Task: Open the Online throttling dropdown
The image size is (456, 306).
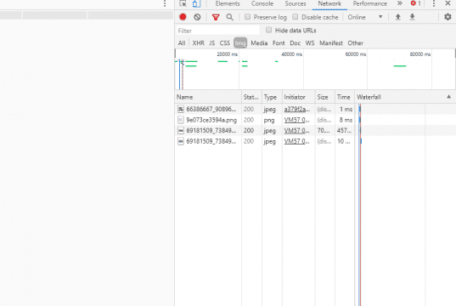Action: click(365, 17)
